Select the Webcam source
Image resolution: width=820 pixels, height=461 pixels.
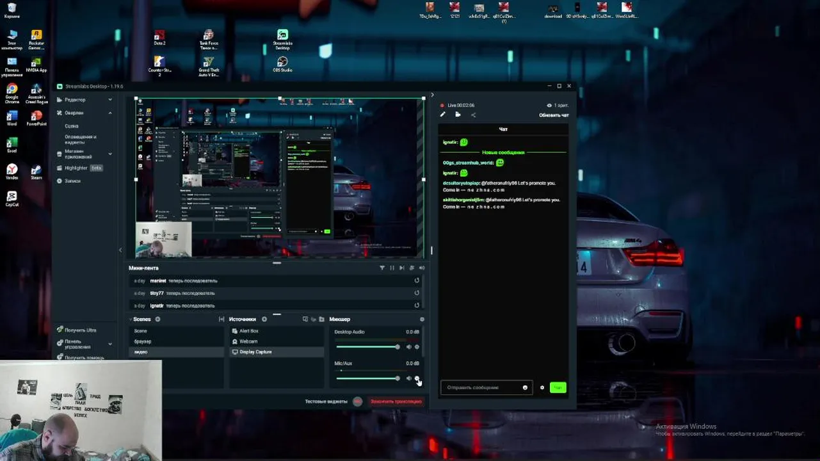pyautogui.click(x=277, y=341)
